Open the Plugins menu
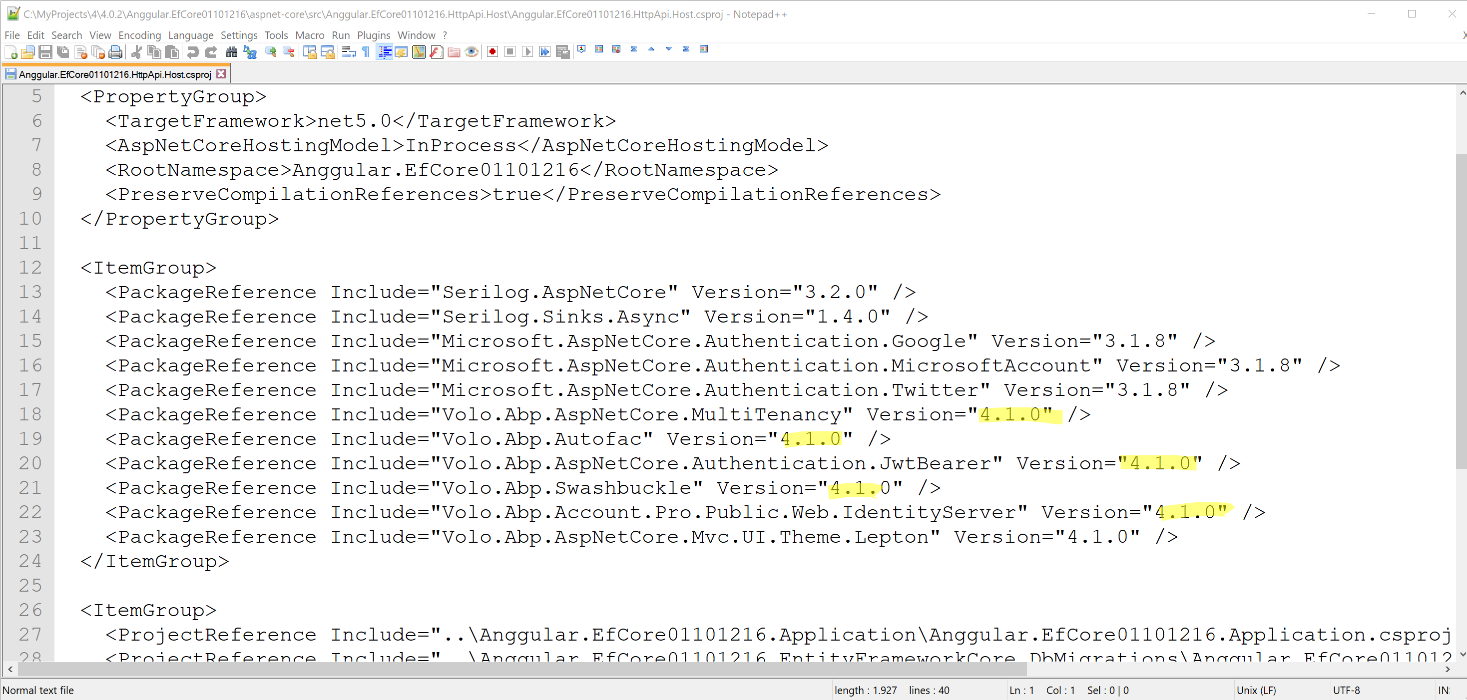 [374, 35]
